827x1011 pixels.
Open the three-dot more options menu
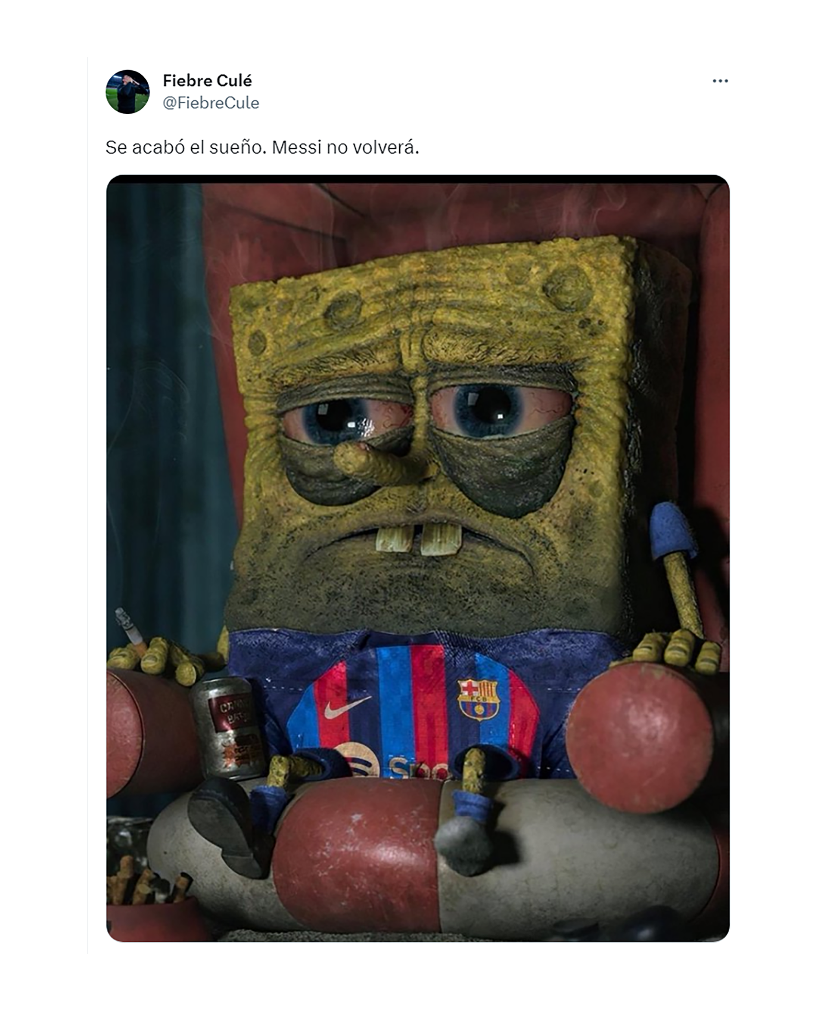(720, 81)
